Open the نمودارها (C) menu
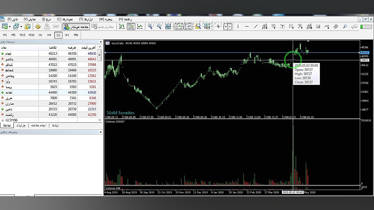 (x=65, y=19)
